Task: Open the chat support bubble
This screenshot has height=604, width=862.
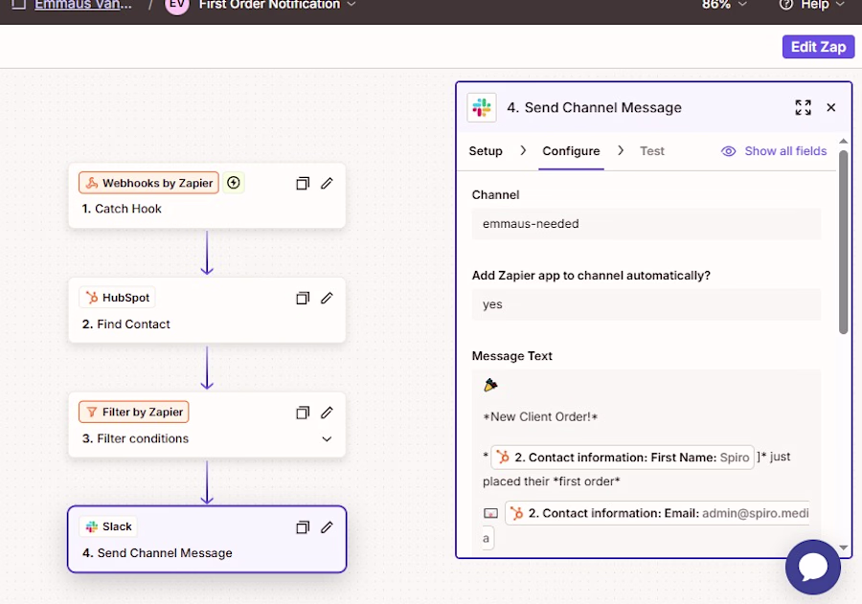Action: point(812,568)
